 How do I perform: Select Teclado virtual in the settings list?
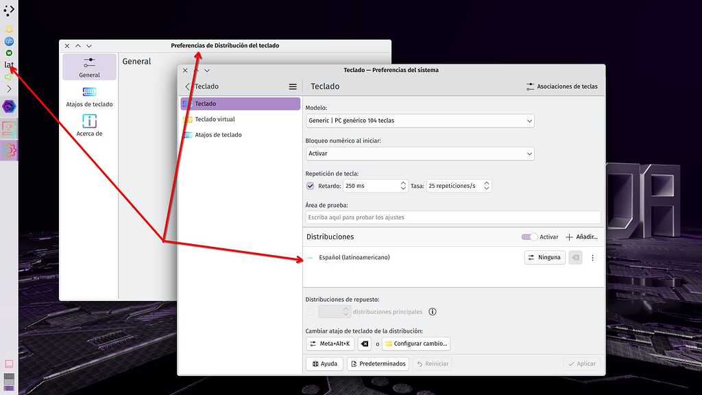pos(216,119)
